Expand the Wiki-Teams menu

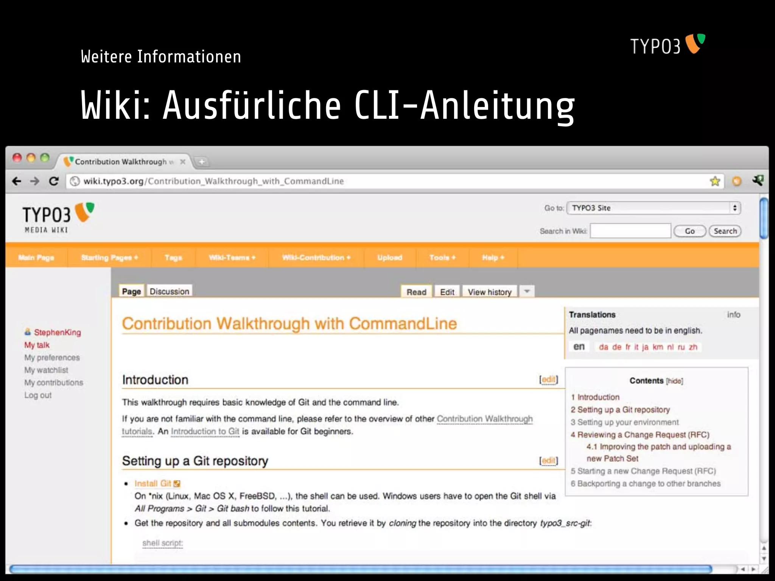(232, 258)
